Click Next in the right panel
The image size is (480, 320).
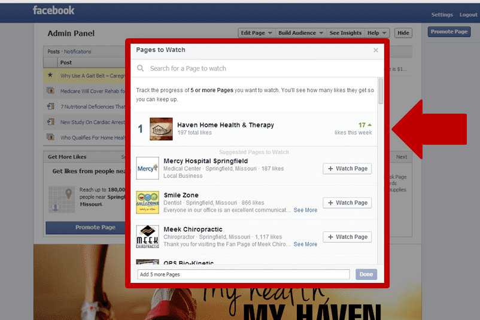pos(402,157)
